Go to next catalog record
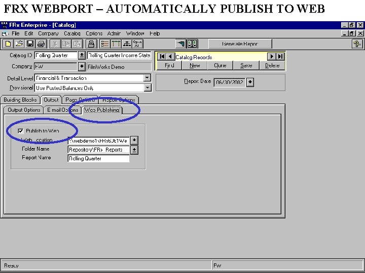The image size is (365, 273). coord(271,57)
